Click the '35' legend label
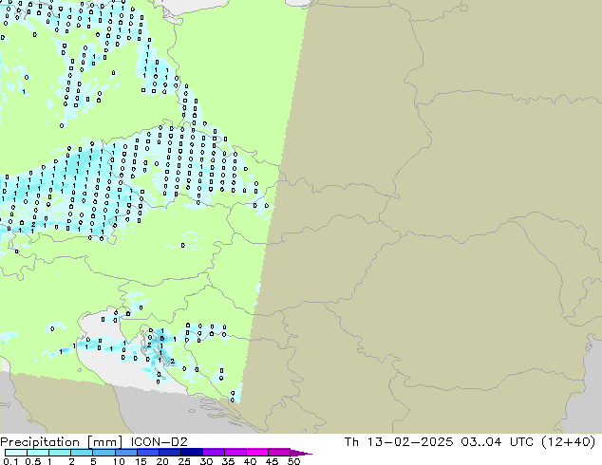This screenshot has width=602, height=465. tap(228, 461)
